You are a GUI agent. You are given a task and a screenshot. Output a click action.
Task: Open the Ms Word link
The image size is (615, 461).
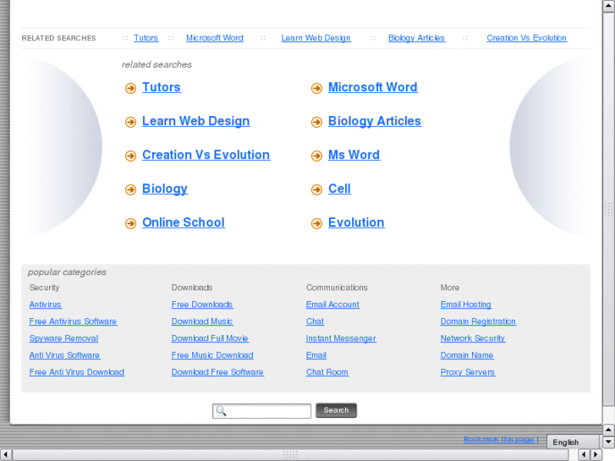coord(354,155)
